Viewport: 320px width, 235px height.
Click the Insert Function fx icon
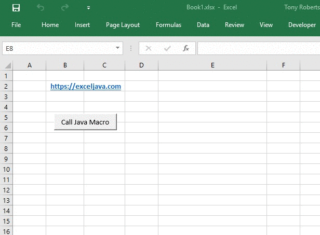click(186, 48)
